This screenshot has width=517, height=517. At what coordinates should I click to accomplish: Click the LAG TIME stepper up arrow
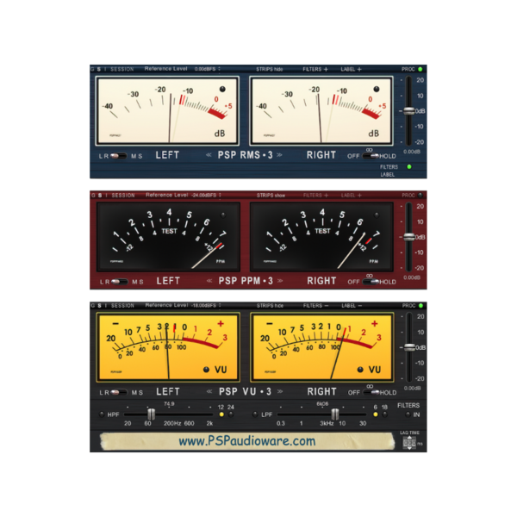[409, 438]
